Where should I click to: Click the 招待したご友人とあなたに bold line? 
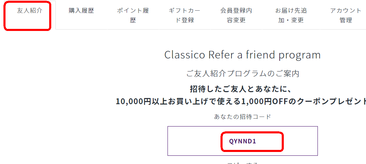240,89
